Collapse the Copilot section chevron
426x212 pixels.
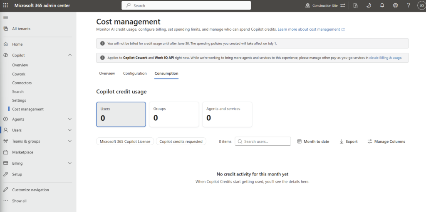tap(70, 55)
